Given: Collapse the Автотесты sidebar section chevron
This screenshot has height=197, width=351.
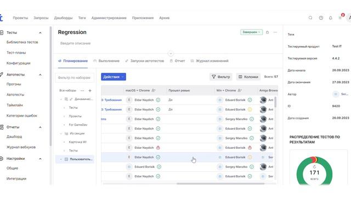Looking at the screenshot, I should [40, 74].
